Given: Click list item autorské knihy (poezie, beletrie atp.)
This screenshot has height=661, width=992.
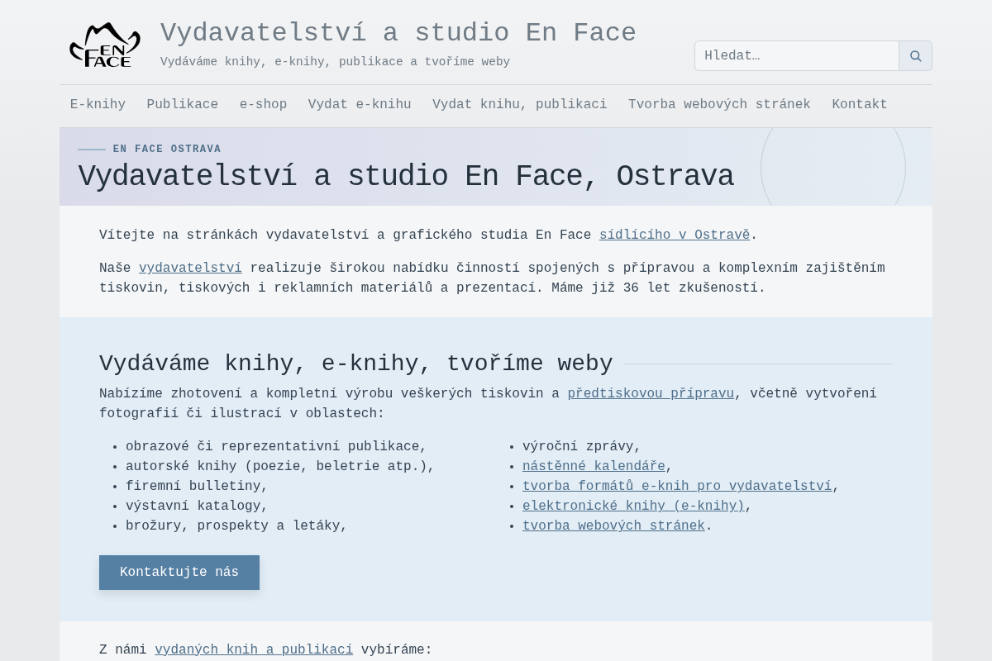Looking at the screenshot, I should pos(280,467).
